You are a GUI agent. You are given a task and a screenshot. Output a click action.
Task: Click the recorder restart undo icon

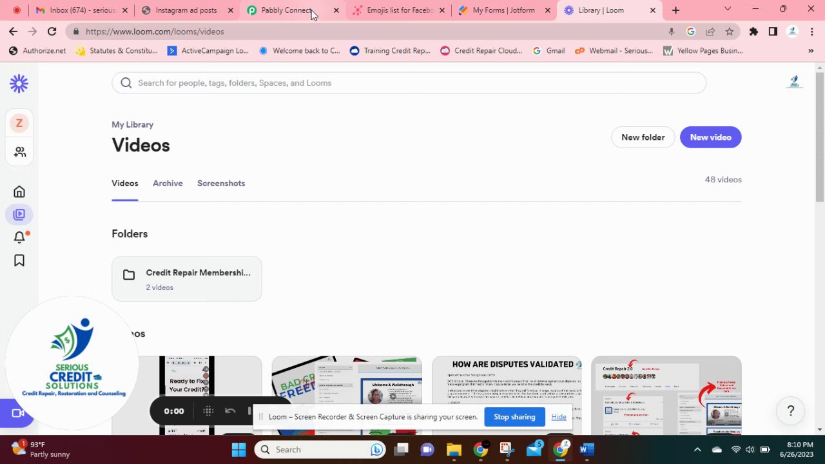pos(230,411)
